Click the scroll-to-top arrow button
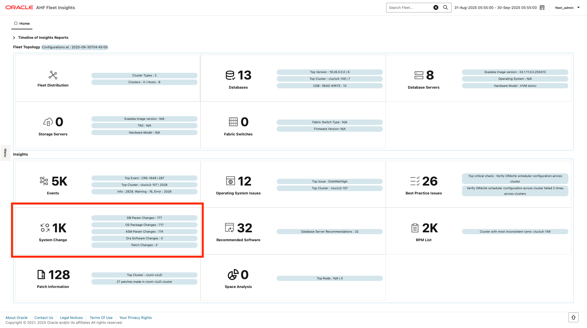The width and height of the screenshot is (587, 328). click(574, 317)
